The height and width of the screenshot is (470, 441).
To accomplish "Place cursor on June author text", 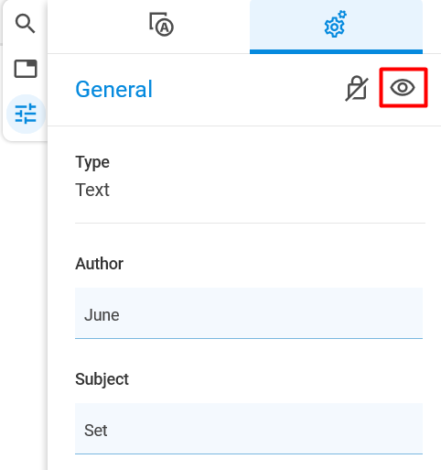I will [x=102, y=315].
